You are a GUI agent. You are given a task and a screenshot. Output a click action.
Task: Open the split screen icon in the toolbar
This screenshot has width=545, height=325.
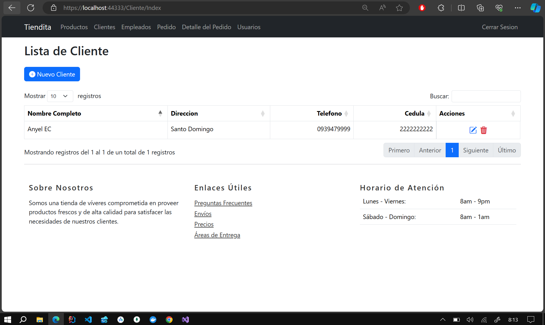tap(461, 8)
